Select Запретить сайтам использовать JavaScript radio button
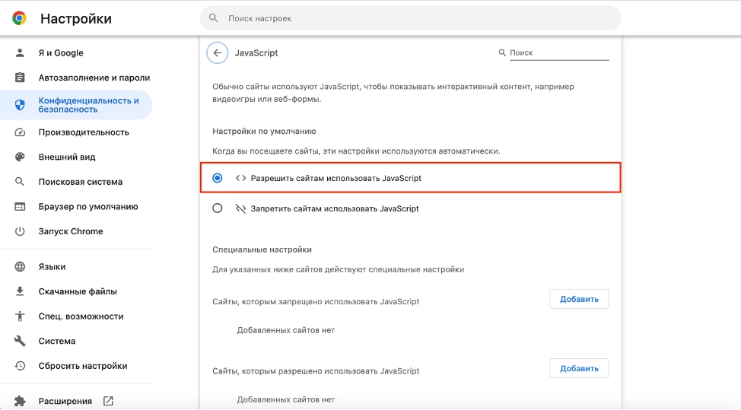 (218, 208)
